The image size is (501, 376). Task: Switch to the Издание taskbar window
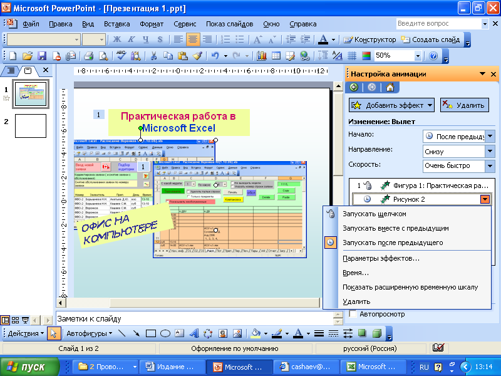(173, 367)
